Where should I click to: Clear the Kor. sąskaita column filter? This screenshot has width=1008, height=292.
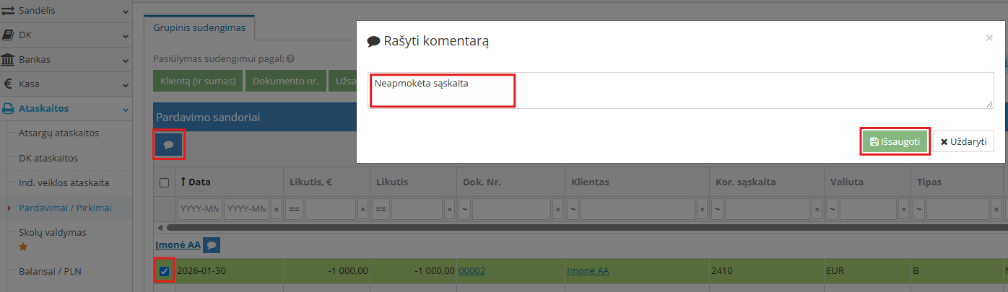pos(817,209)
